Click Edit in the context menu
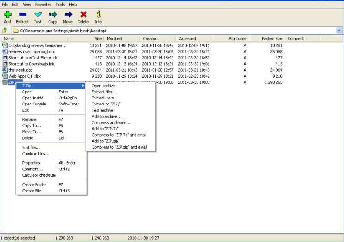Screen dimensions: 344x242 coord(51,110)
